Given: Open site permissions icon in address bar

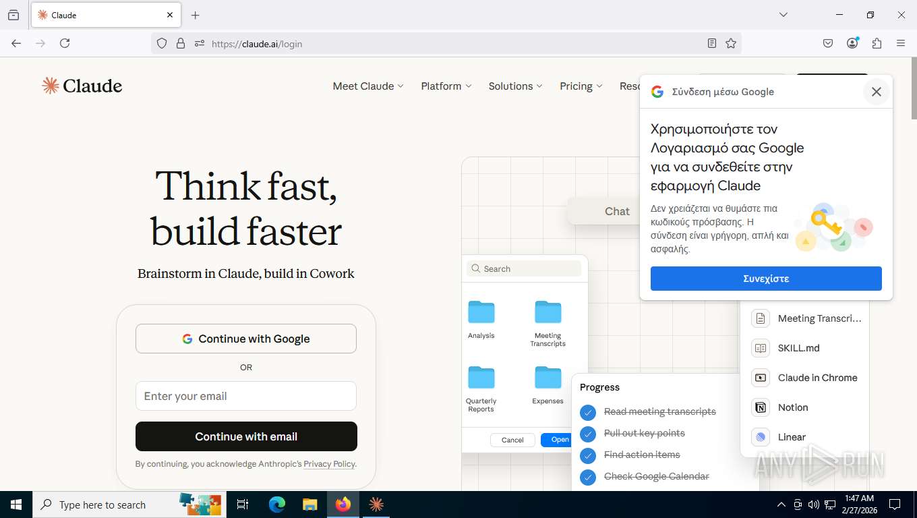Looking at the screenshot, I should click(199, 43).
